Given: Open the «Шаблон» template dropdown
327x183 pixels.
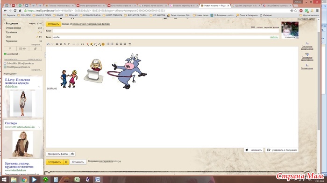Looking at the screenshot, I should tap(274, 37).
